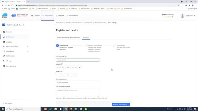
Task: Click browser back arrow
Action: (x=2, y=6)
